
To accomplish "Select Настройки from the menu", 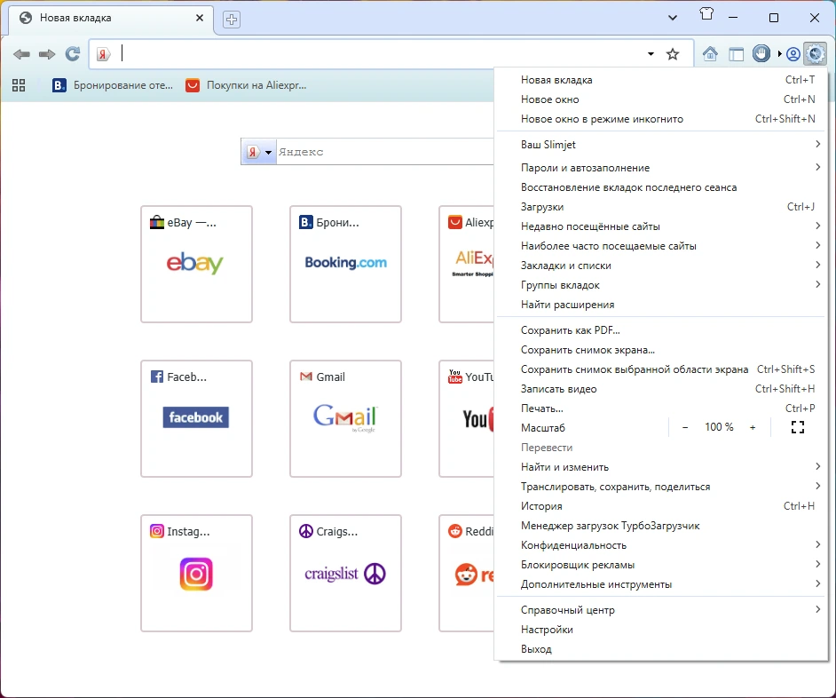I will pyautogui.click(x=547, y=630).
